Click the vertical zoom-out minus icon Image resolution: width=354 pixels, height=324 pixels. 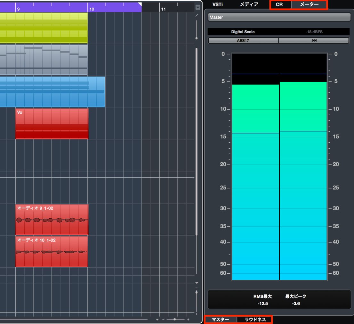point(197,288)
